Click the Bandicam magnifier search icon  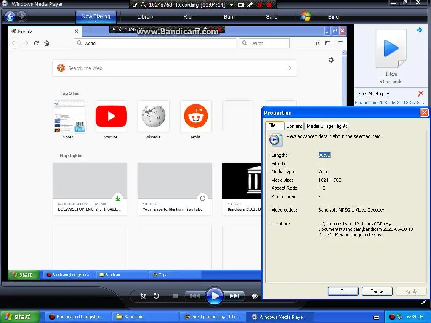144,5
